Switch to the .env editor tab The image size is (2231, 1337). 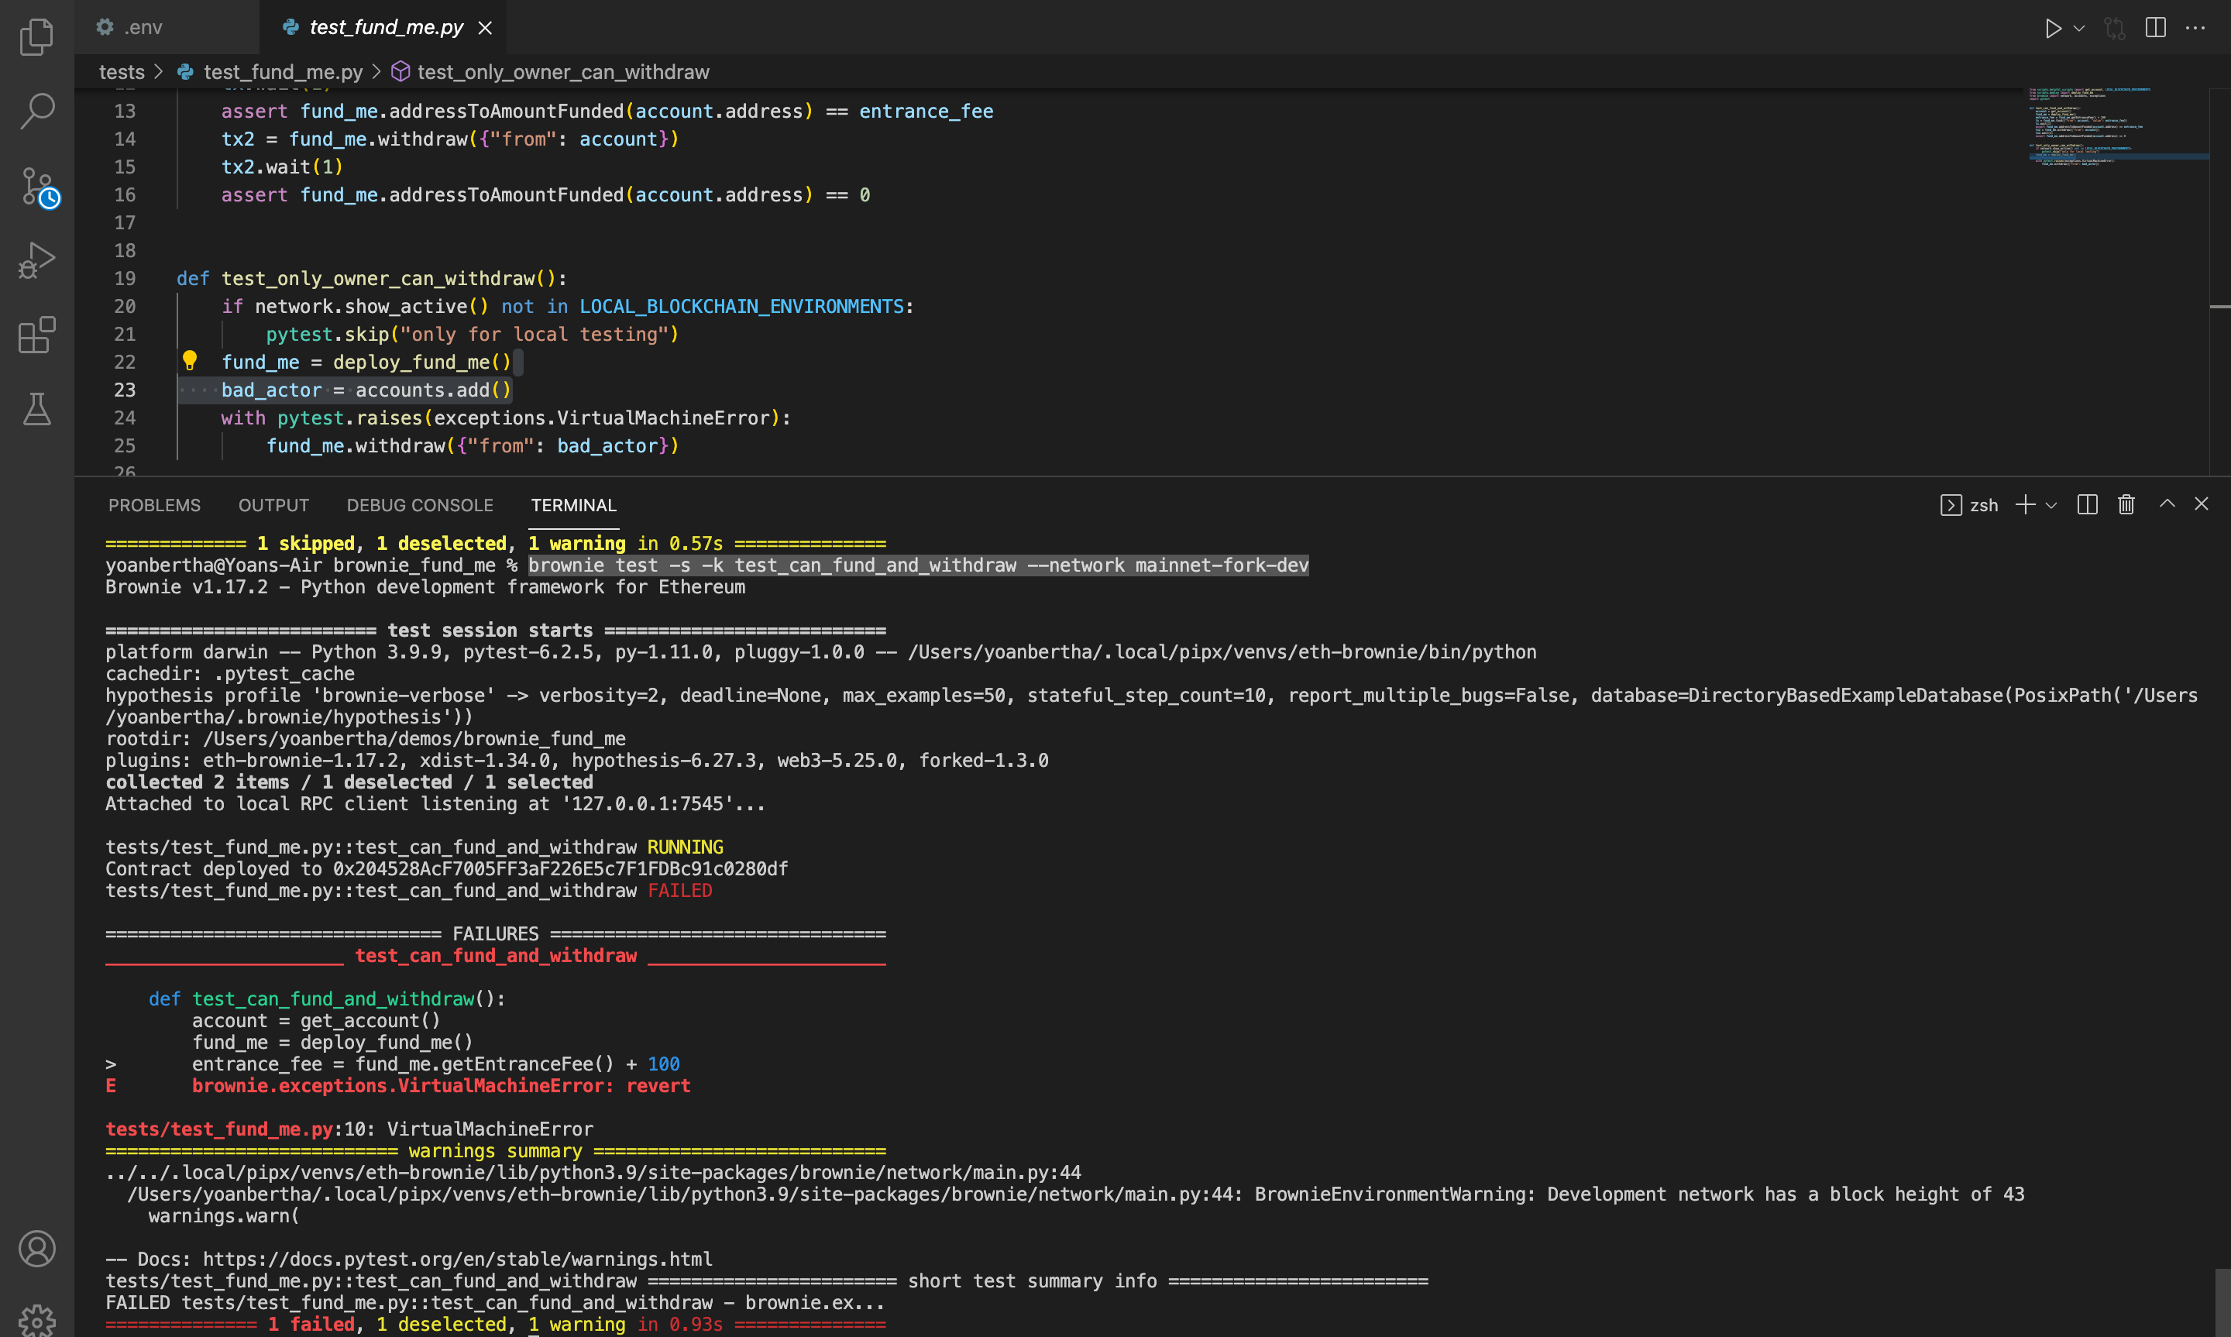[142, 27]
